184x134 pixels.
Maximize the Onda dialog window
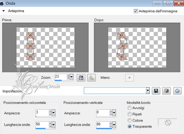(x=168, y=3)
